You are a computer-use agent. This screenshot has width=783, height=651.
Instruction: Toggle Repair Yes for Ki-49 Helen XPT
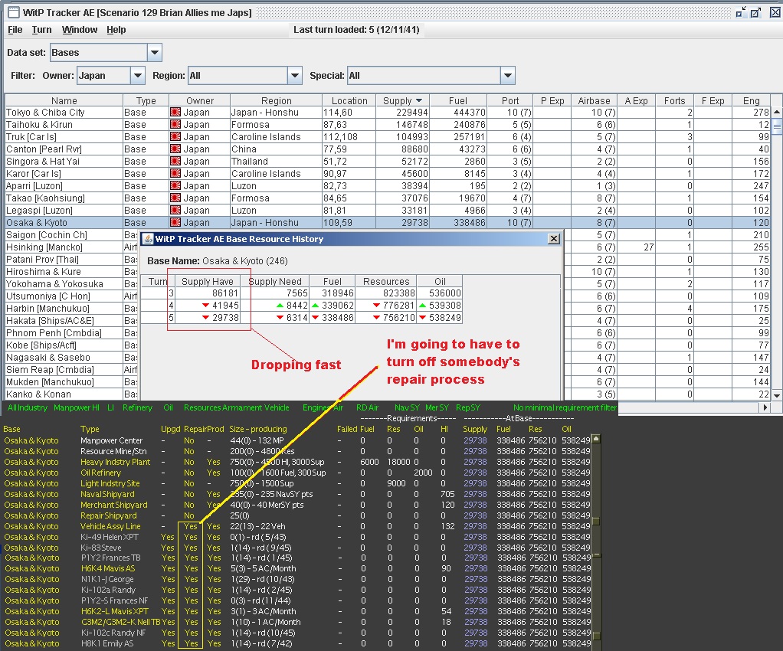tap(191, 537)
